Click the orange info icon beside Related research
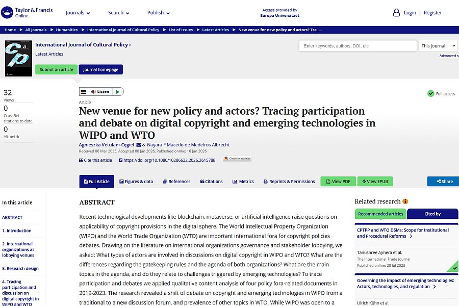The height and width of the screenshot is (306, 459). [405, 201]
